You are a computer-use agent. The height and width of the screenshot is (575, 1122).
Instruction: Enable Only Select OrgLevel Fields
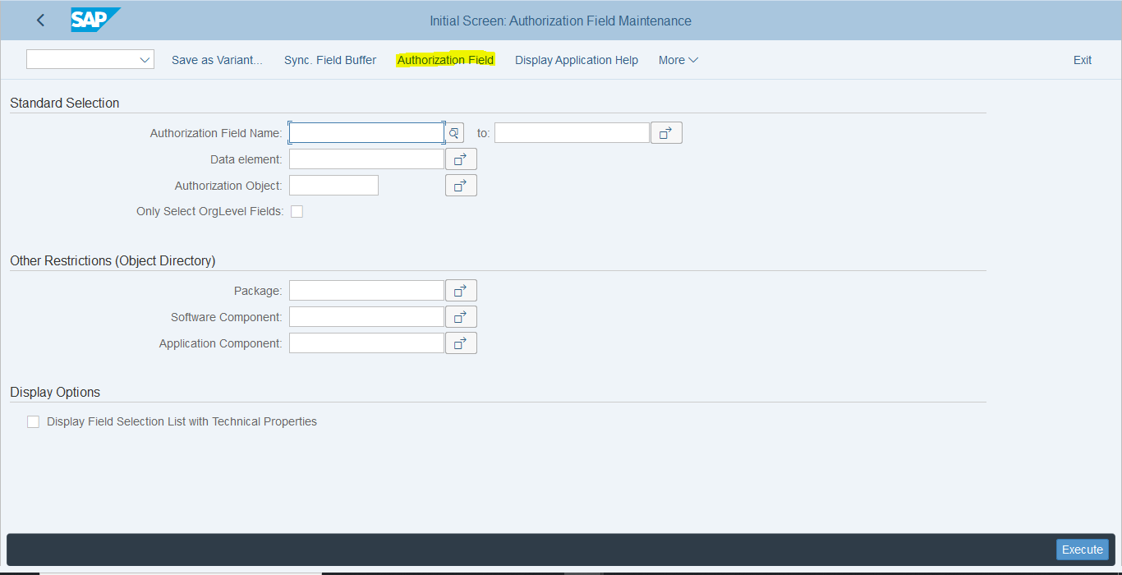pyautogui.click(x=297, y=211)
